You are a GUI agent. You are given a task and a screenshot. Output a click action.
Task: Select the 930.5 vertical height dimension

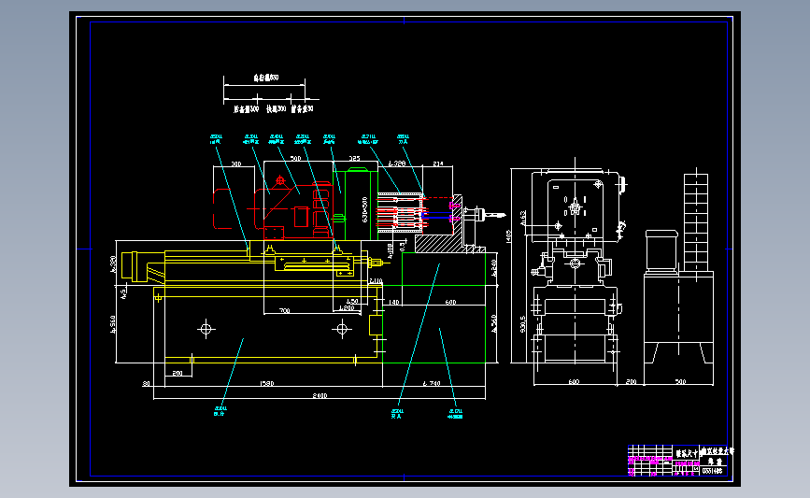point(523,324)
